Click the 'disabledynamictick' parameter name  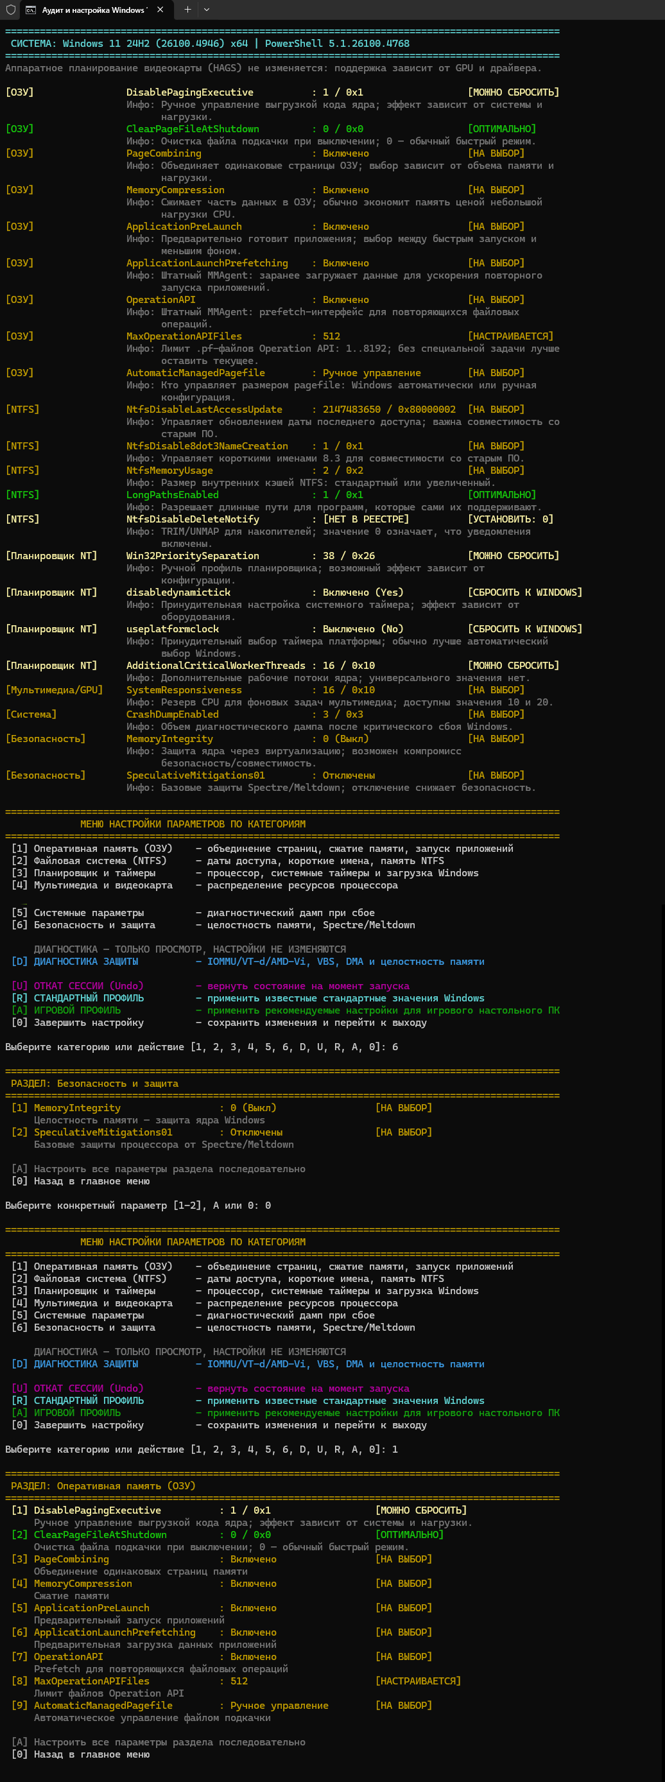178,592
